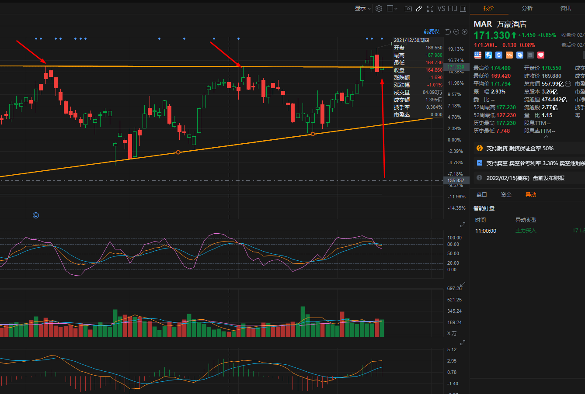Select the trendline handle near -2.39% level
The height and width of the screenshot is (394, 585).
point(178,152)
